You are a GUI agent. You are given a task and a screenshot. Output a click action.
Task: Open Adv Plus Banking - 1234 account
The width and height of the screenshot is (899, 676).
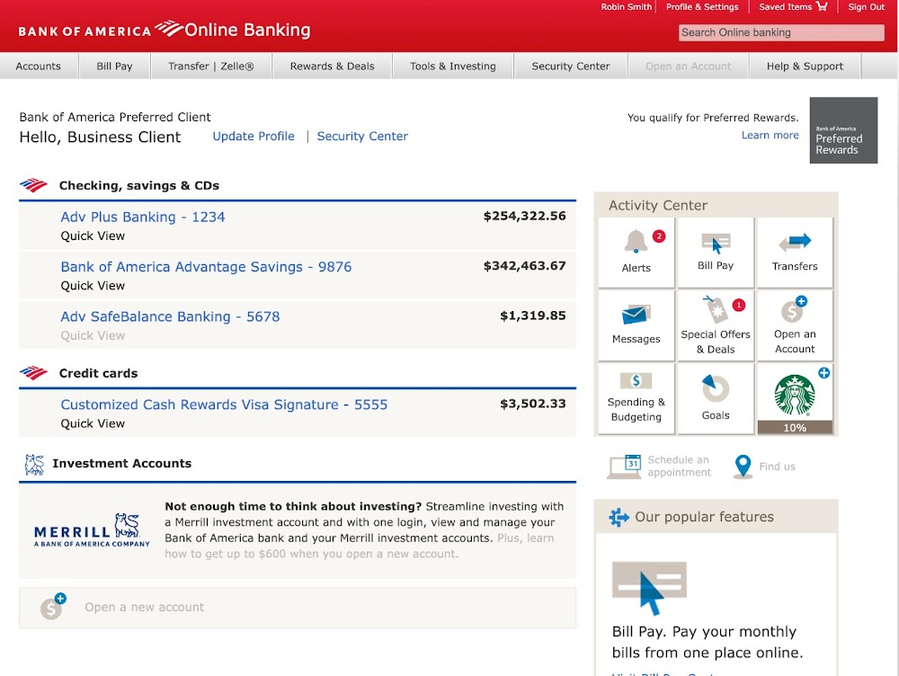(143, 217)
